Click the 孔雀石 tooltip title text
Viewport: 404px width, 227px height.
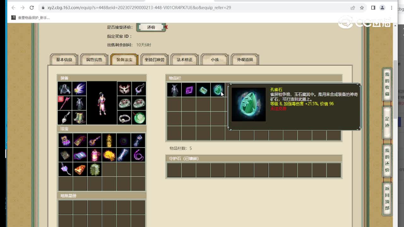[x=276, y=90]
